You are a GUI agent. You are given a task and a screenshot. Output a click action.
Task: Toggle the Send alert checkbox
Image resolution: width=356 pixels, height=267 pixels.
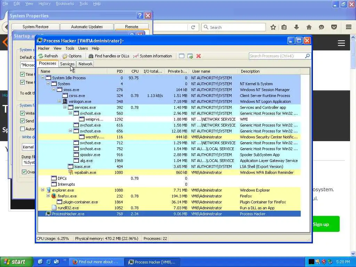[x=22, y=121]
